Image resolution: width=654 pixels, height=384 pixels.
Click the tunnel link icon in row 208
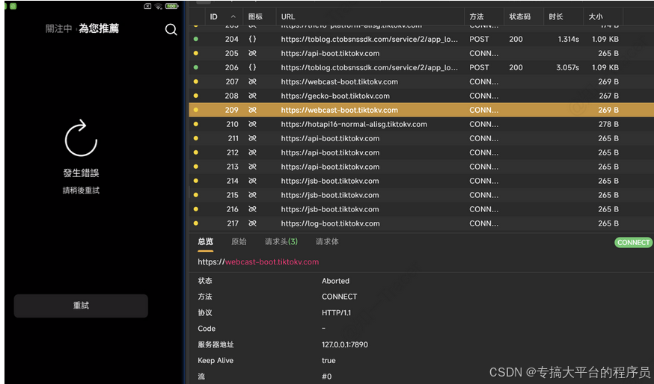[252, 96]
